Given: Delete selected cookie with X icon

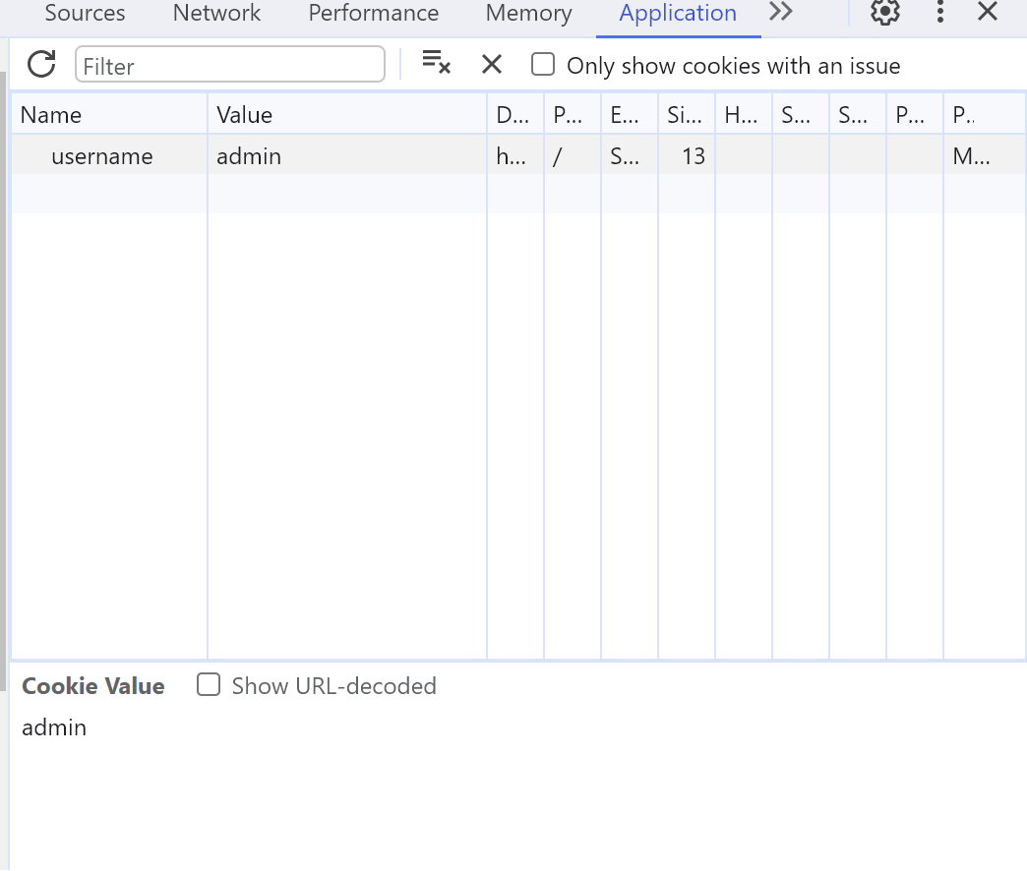Looking at the screenshot, I should click(492, 65).
